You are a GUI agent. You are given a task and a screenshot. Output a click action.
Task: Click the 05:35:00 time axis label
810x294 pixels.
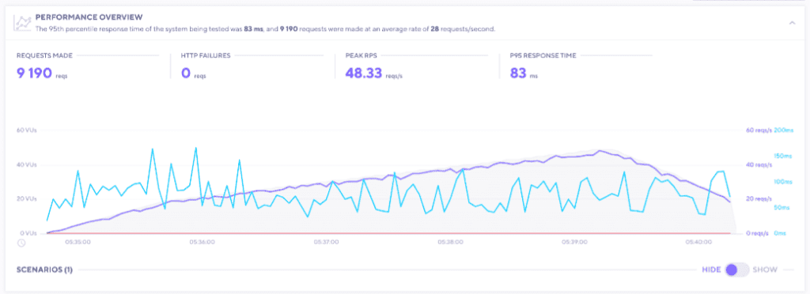[79, 241]
